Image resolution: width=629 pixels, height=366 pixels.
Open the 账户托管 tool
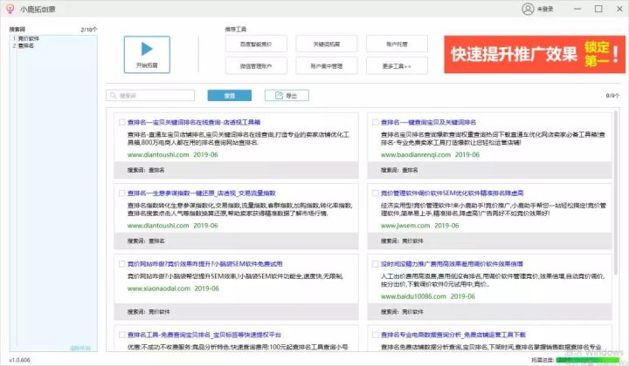coord(397,44)
